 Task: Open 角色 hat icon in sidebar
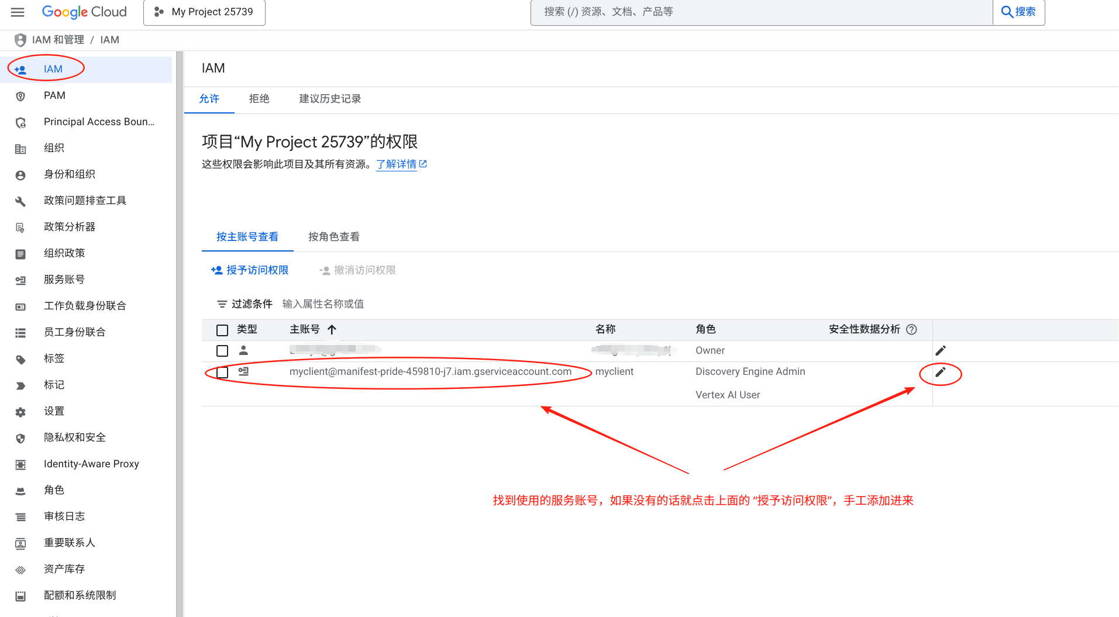point(20,491)
